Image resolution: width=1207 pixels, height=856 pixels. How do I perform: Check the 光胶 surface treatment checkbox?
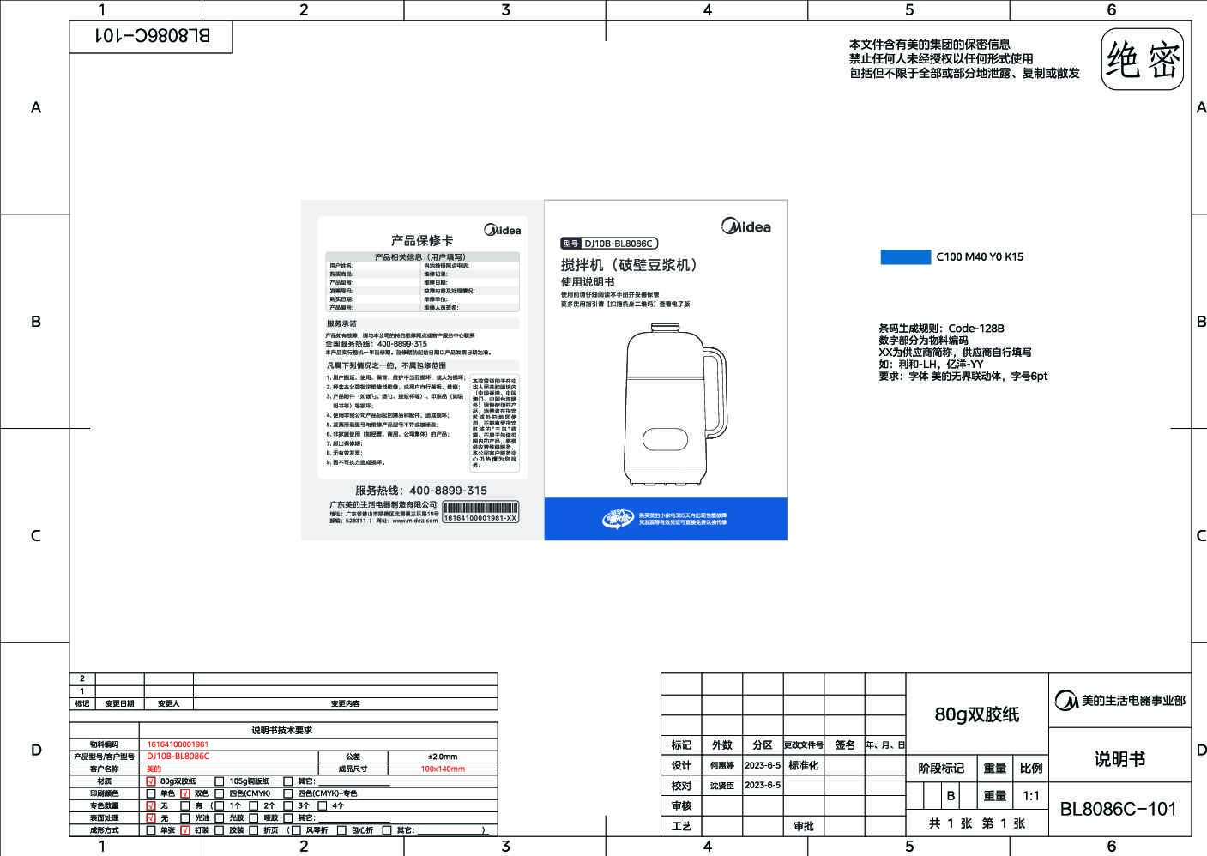[220, 818]
